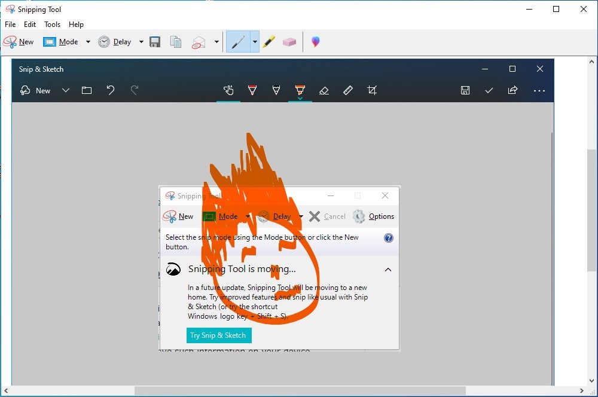Click the scroll up arrow
The image size is (598, 397).
point(592,62)
